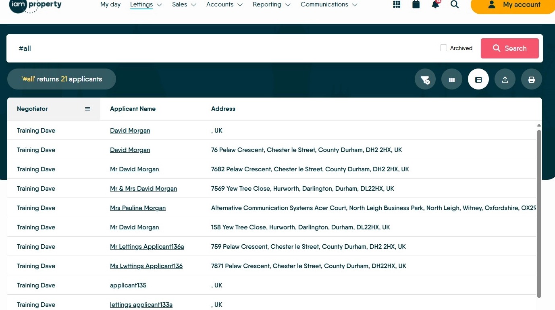
Task: Export results with the upload icon
Action: [505, 79]
